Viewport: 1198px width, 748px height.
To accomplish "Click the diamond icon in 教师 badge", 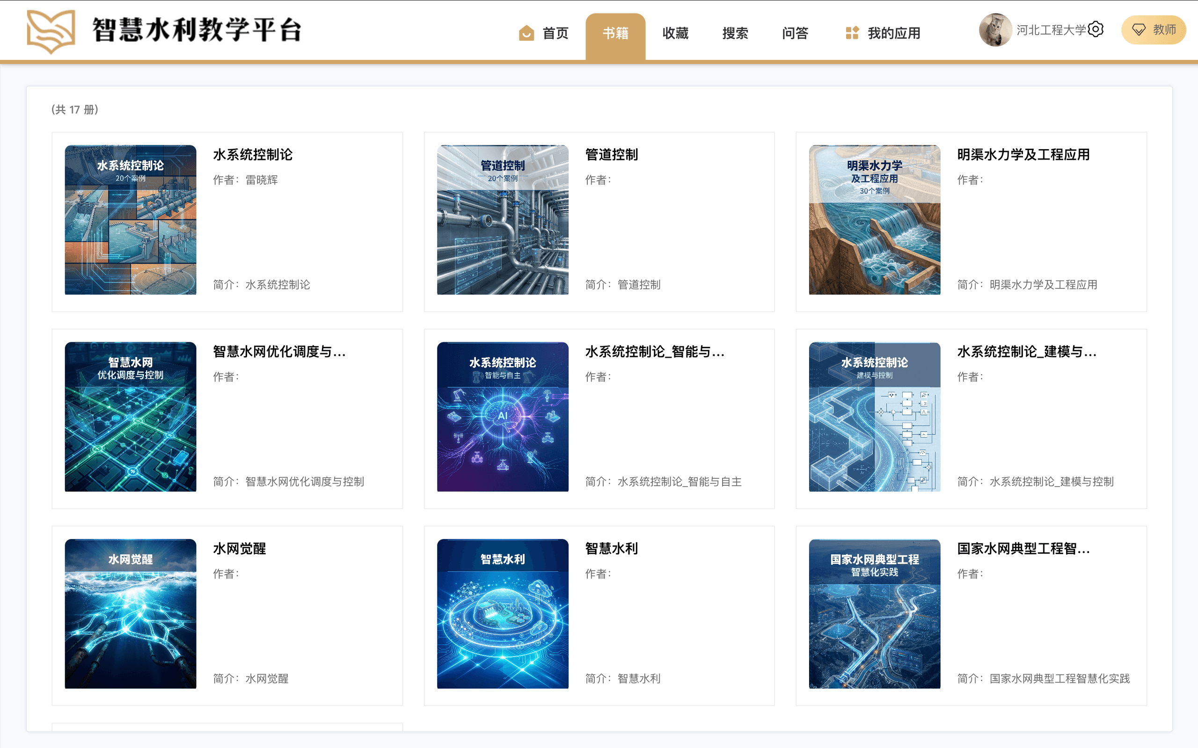I will pos(1139,29).
